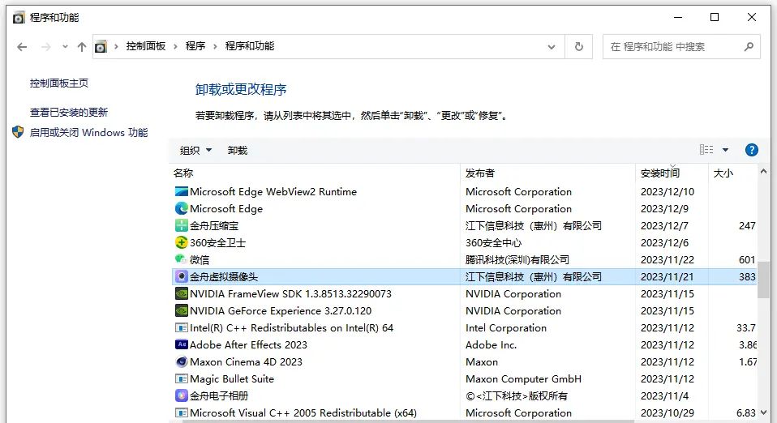Click the vertical scrollbar thumb

(763, 280)
